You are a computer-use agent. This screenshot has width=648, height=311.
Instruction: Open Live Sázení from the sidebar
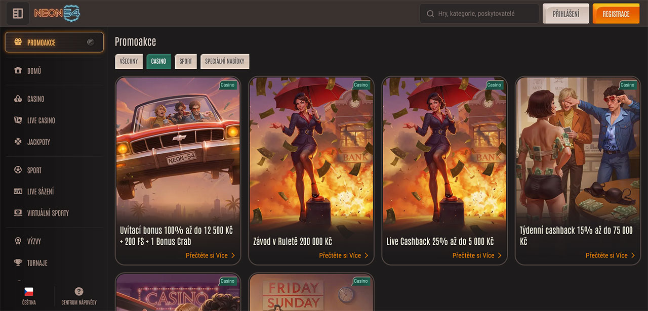[x=54, y=192]
